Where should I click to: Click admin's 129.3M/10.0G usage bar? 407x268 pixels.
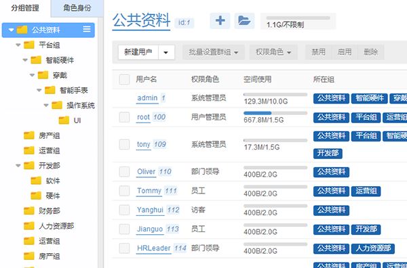click(x=275, y=95)
